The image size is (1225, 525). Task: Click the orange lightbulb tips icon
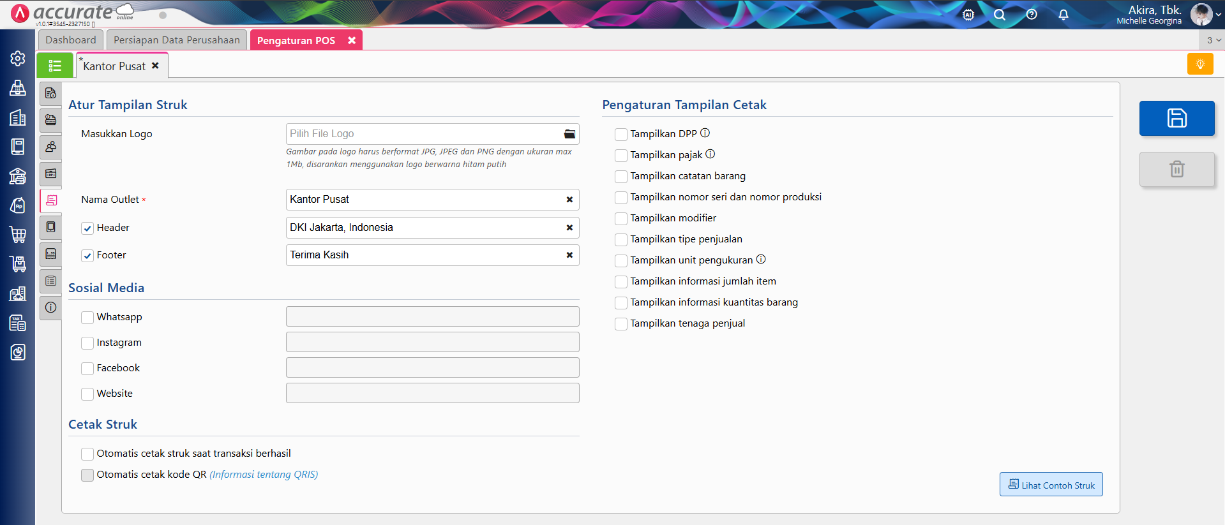1199,64
